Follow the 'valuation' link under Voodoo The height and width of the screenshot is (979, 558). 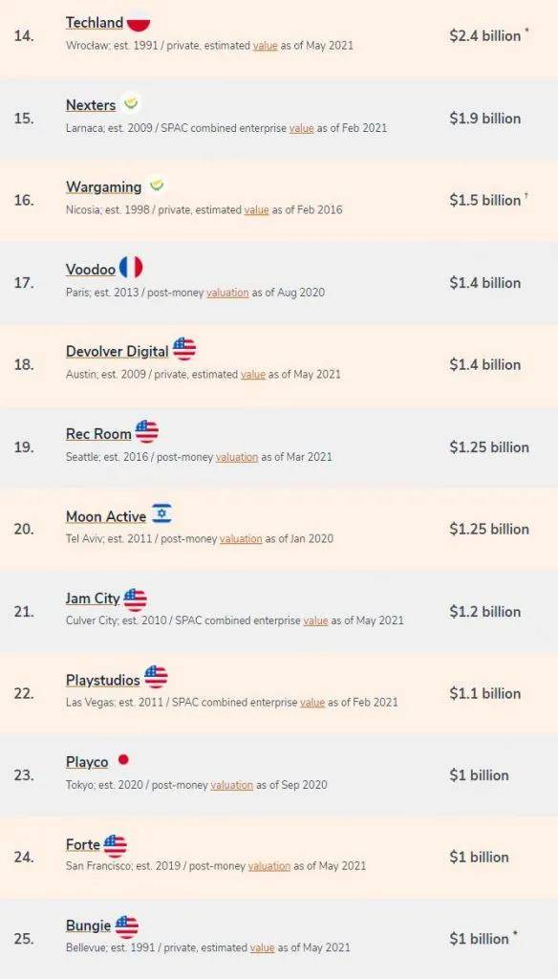pyautogui.click(x=227, y=293)
